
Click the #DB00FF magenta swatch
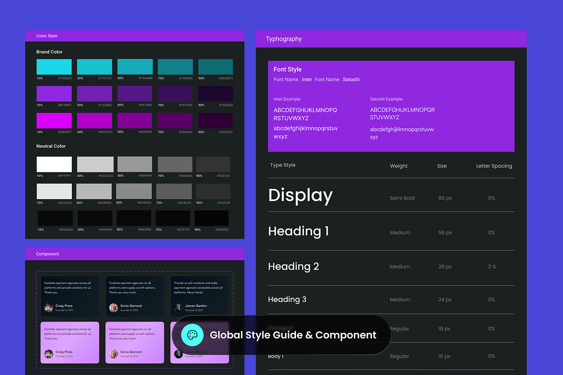[54, 121]
